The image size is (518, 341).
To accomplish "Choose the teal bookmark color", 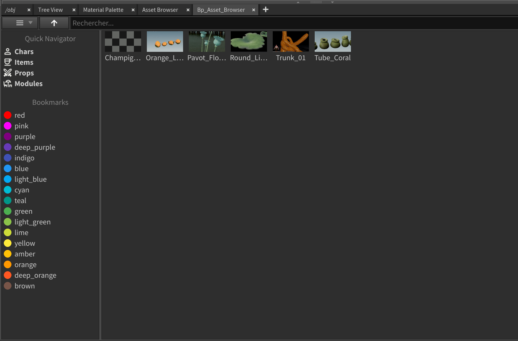I will [8, 201].
